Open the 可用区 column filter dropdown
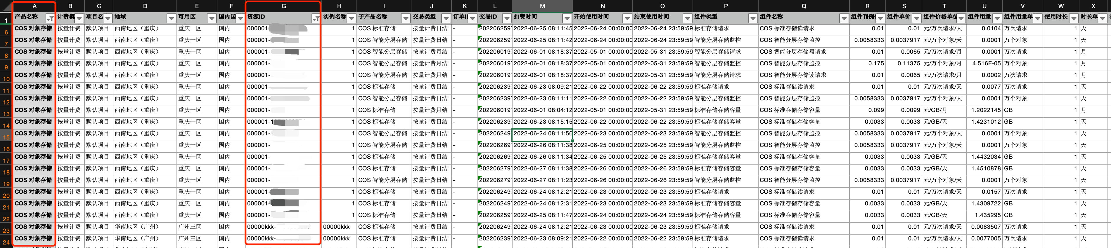This screenshot has height=248, width=1111. click(212, 18)
